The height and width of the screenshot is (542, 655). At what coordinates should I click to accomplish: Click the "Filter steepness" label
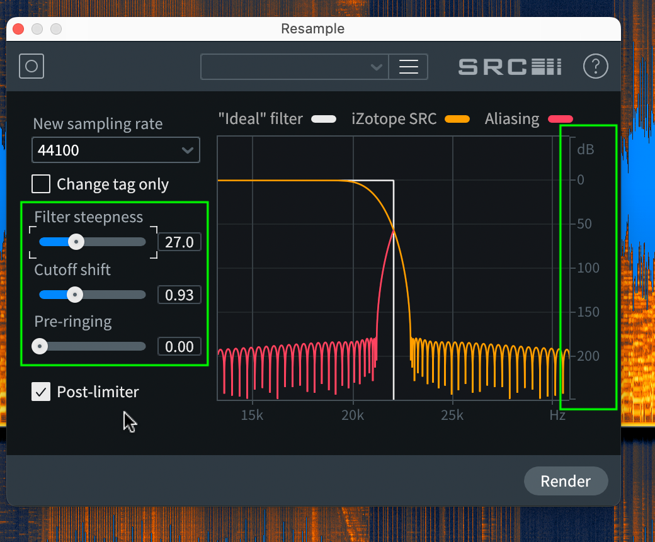89,217
